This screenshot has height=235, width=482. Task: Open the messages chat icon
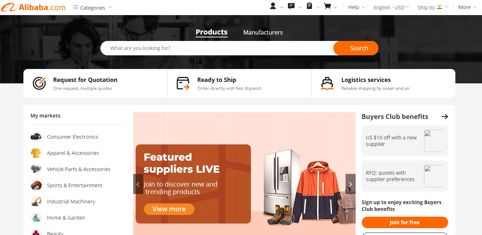(x=291, y=6)
